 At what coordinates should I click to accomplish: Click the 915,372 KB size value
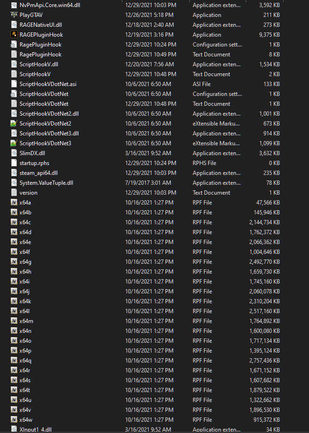click(x=267, y=420)
